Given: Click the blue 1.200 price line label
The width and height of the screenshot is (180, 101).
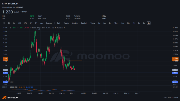Looking at the screenshot, I should pyautogui.click(x=5, y=73).
